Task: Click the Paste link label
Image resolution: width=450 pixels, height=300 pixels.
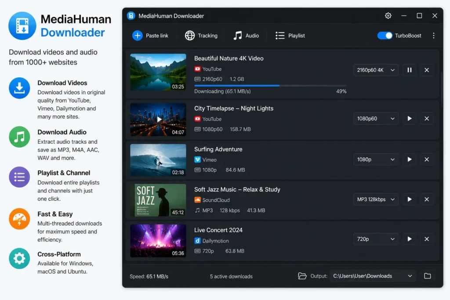Action: pos(157,36)
